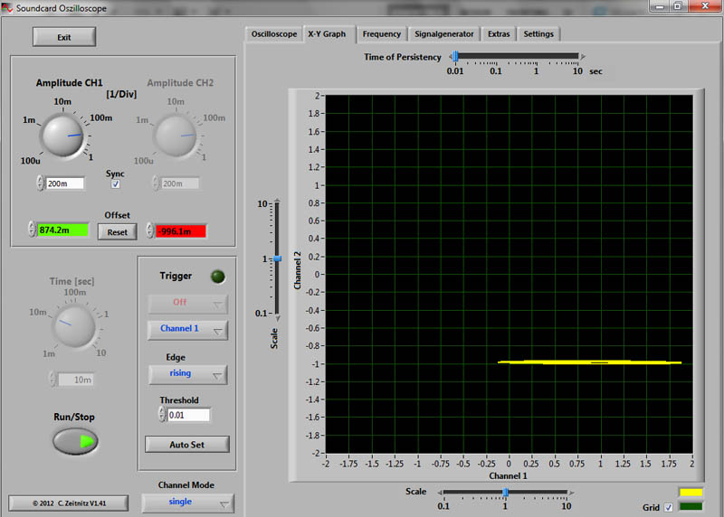Click the Threshold value input field
The height and width of the screenshot is (517, 724).
(x=188, y=415)
